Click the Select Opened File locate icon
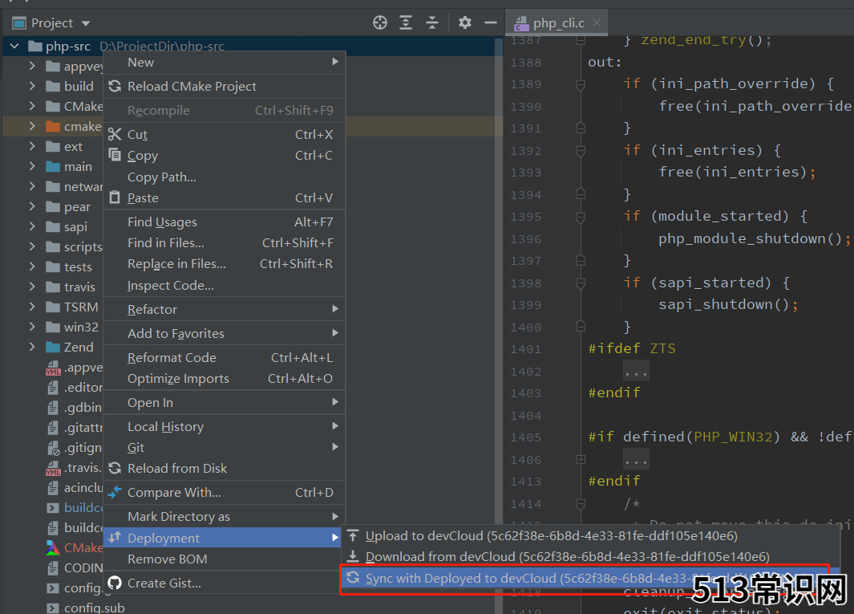 (379, 23)
